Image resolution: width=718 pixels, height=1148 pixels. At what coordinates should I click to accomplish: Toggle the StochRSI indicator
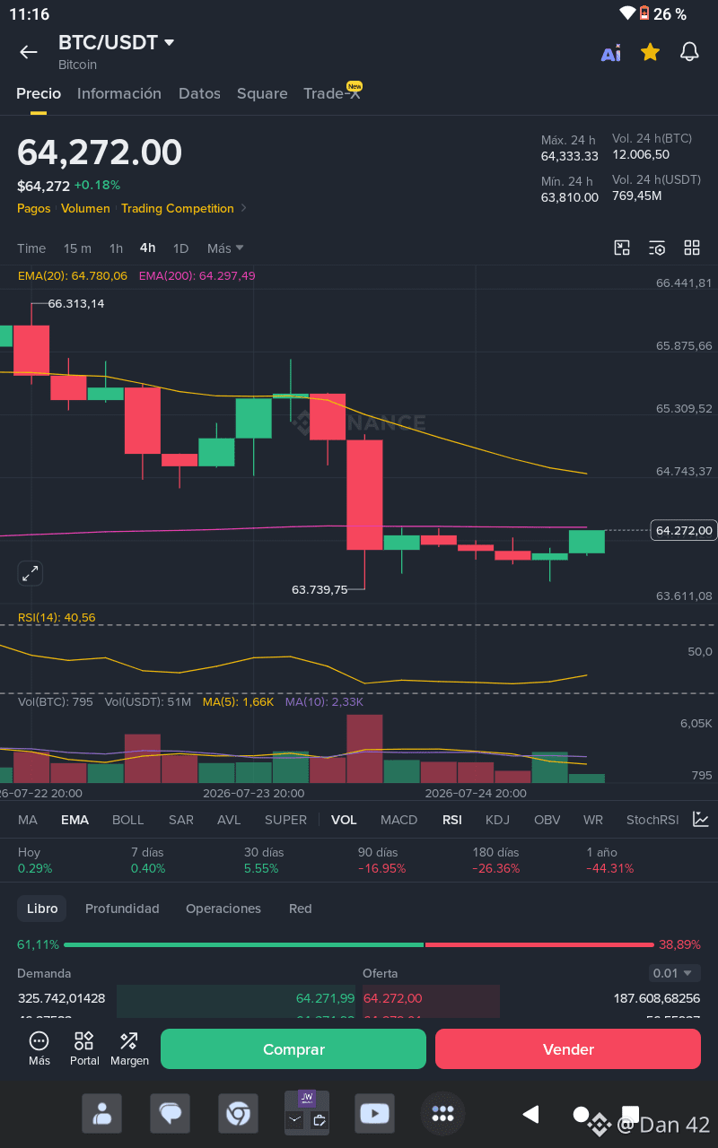[x=652, y=820]
